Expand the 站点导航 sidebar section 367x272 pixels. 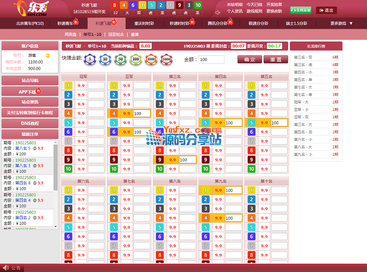[x=27, y=80]
